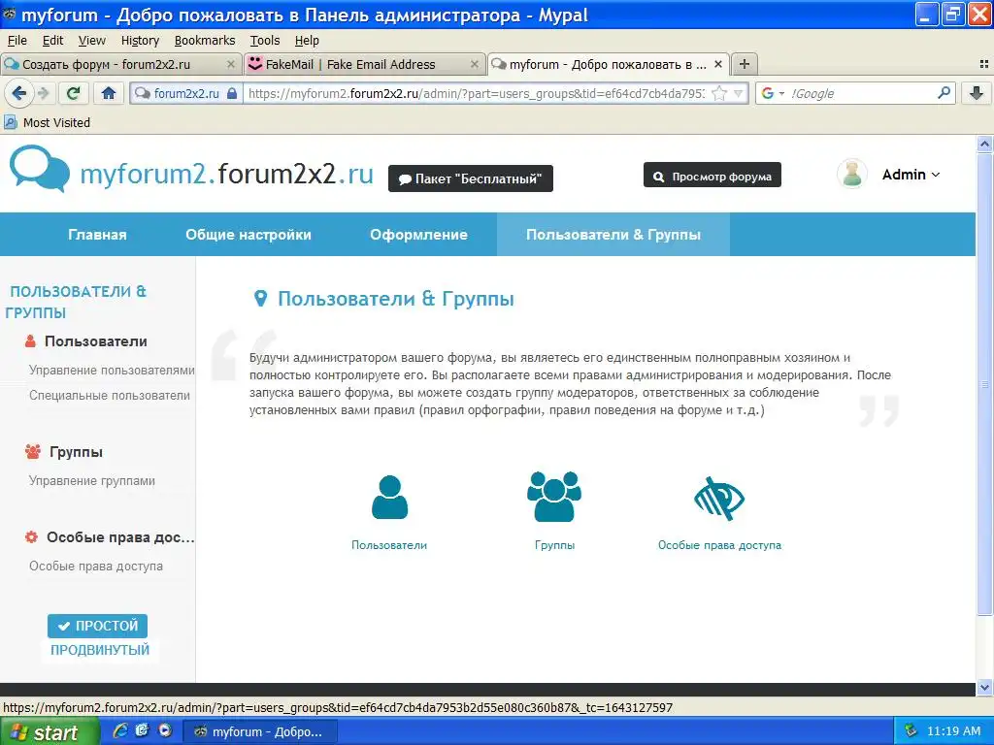The image size is (994, 745).
Task: Reload the page with Refresh button
Action: (73, 94)
